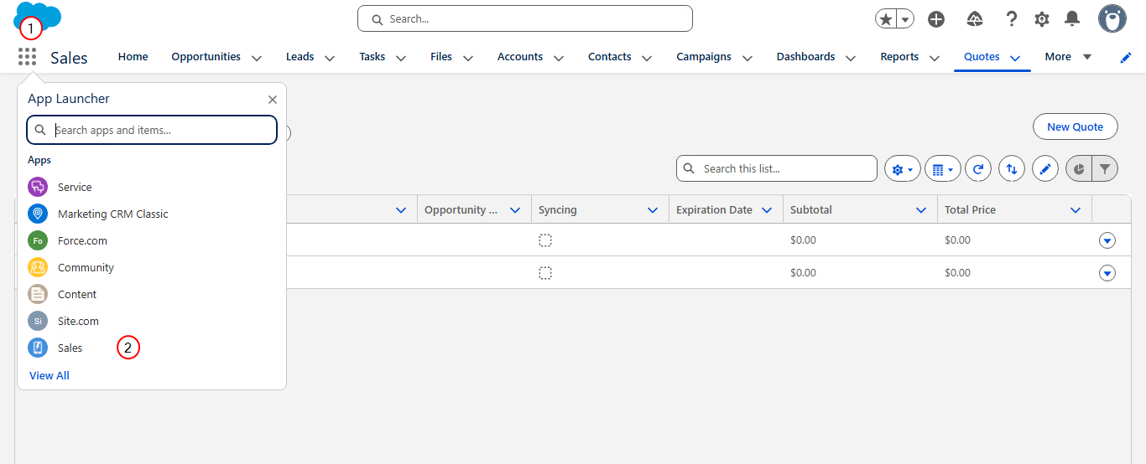Sort by the Opportunity column header
This screenshot has width=1146, height=464.
pos(461,210)
